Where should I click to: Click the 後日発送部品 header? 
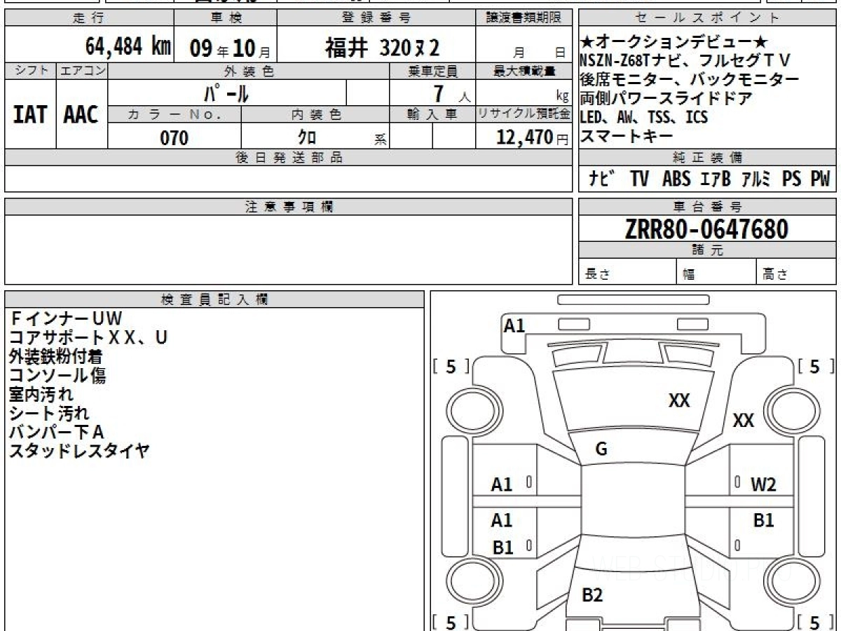(x=289, y=158)
